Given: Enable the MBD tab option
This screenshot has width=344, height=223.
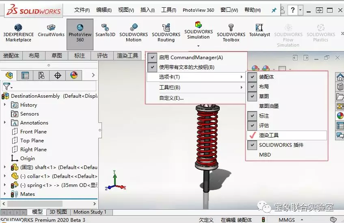Looking at the screenshot, I should pos(287,154).
